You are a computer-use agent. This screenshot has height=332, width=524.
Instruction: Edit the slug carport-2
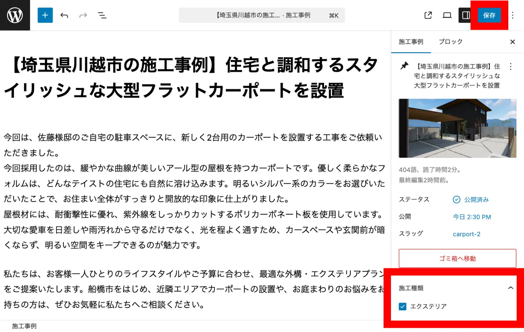466,234
